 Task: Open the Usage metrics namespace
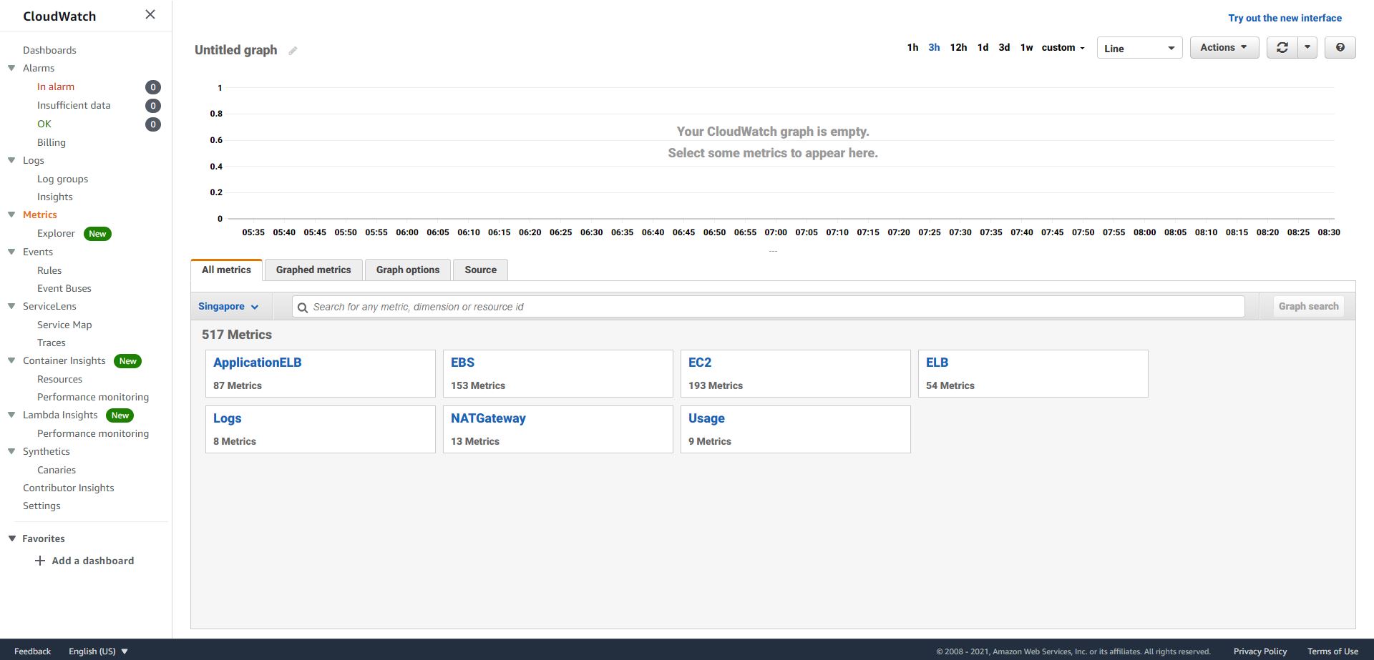tap(796, 429)
